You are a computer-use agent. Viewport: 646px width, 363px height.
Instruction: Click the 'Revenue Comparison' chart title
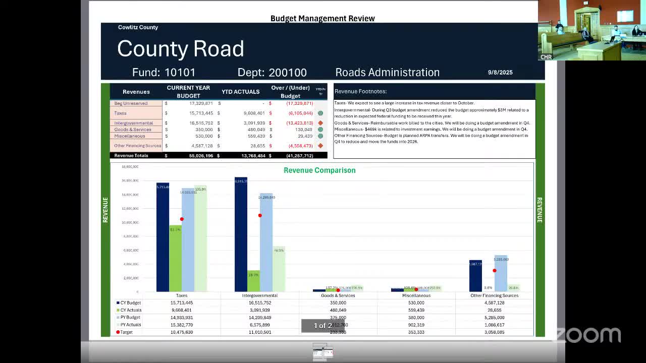tap(319, 170)
